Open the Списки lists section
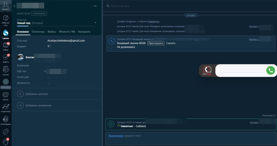277x146 pixels. coord(6,71)
